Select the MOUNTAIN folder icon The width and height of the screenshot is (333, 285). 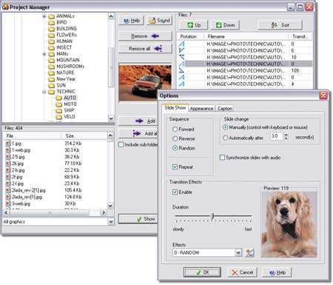coord(52,60)
